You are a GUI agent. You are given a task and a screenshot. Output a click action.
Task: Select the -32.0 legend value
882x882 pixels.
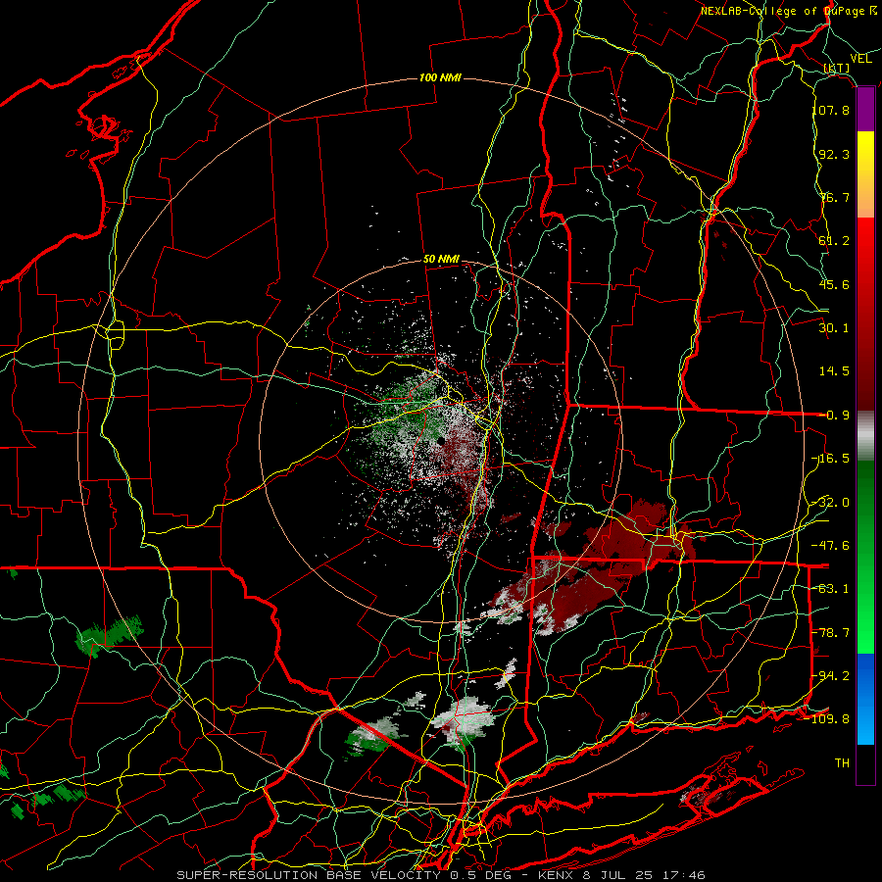(831, 503)
